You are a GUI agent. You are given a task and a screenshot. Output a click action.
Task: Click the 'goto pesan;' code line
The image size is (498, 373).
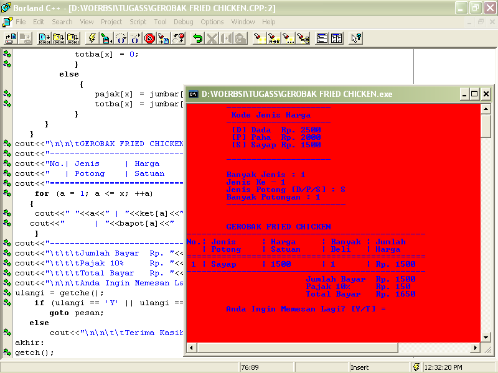point(77,313)
